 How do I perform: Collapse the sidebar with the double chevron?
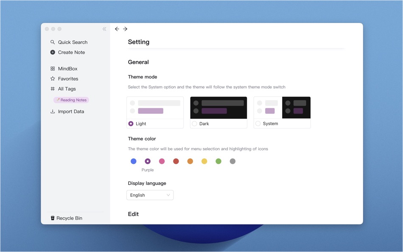(x=104, y=29)
